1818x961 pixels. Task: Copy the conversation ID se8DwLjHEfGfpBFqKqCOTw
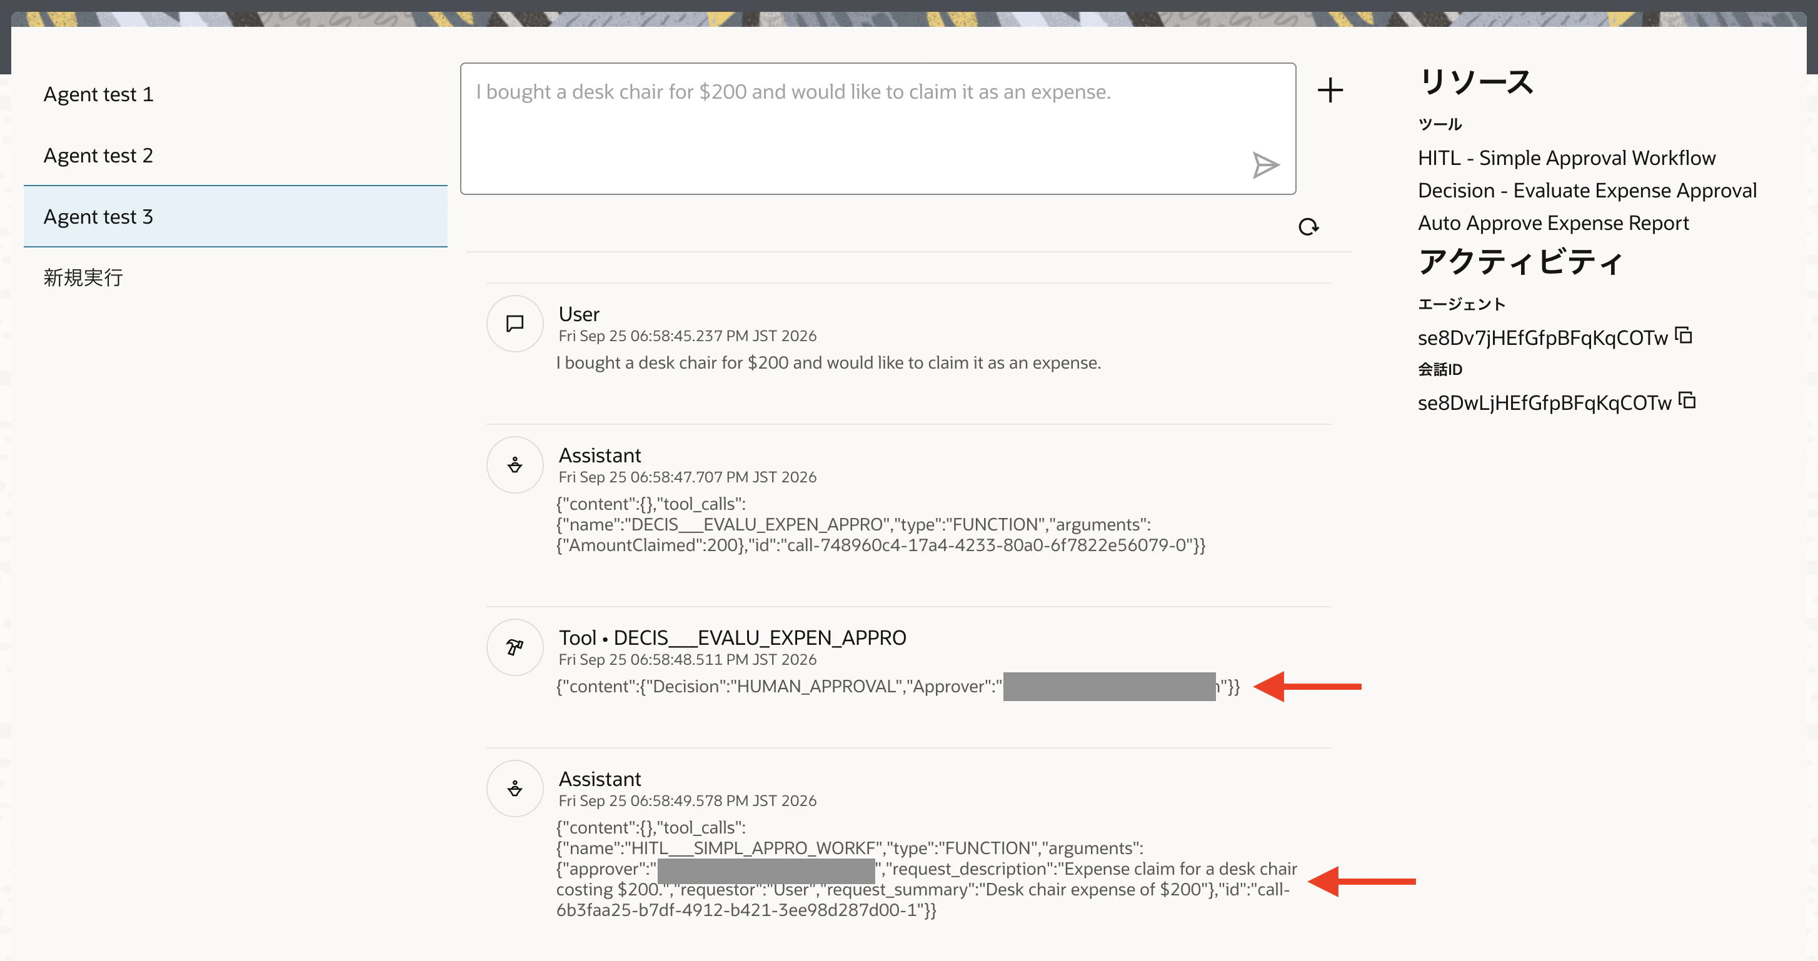pos(1687,400)
